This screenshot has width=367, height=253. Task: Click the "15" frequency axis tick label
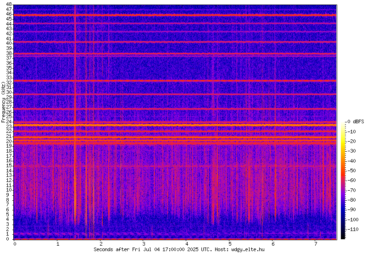point(9,165)
